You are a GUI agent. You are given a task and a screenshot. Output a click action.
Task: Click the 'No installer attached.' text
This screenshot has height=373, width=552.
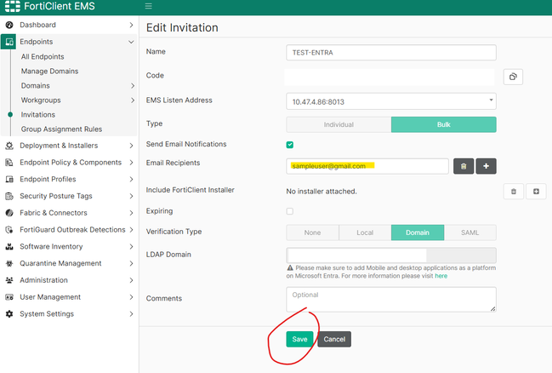click(x=322, y=192)
